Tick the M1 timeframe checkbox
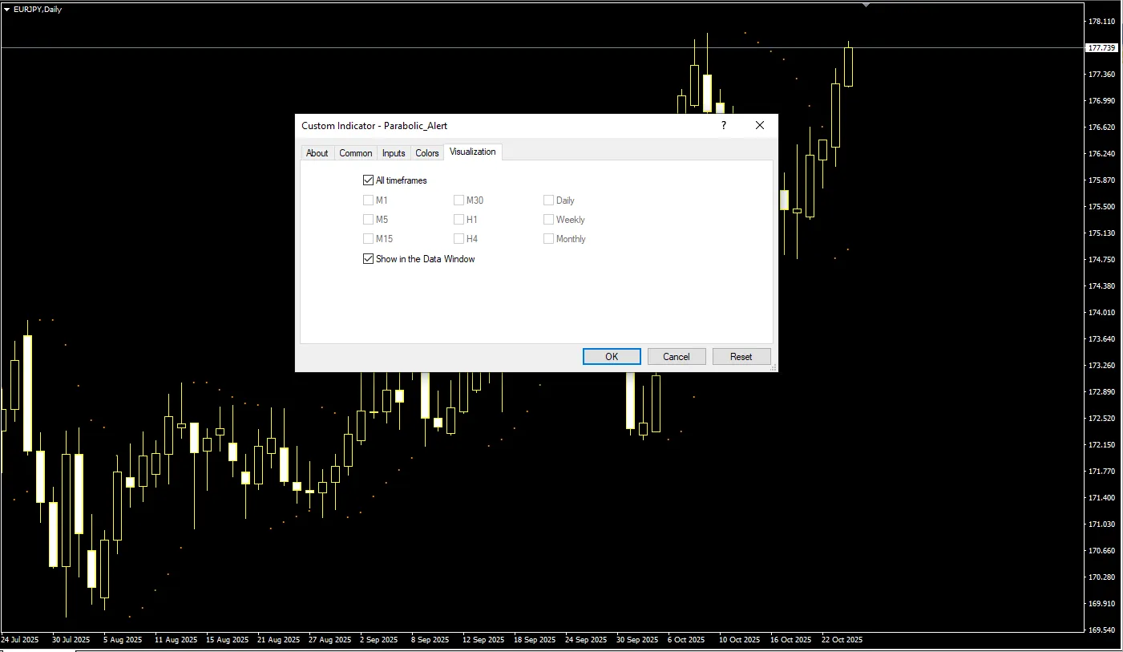1123x652 pixels. click(369, 200)
